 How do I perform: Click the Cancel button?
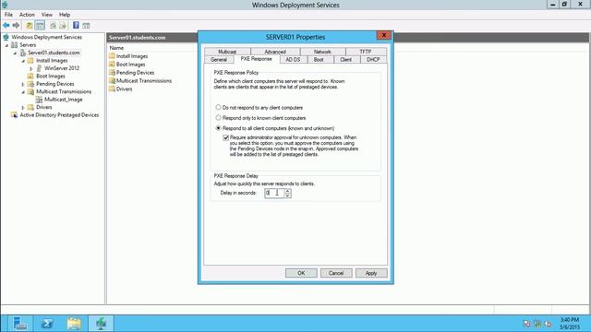click(x=336, y=273)
